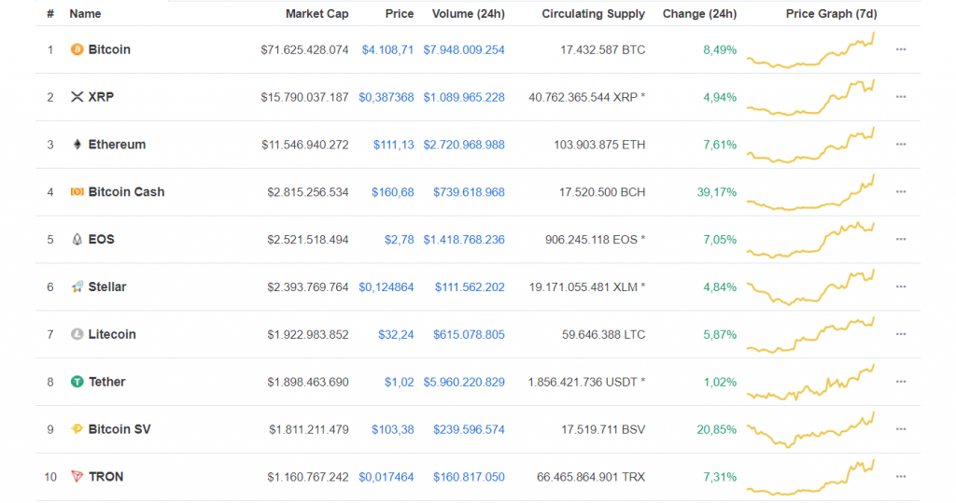Open the Litecoin 7-day price sparkline
956x503 pixels.
[810, 335]
